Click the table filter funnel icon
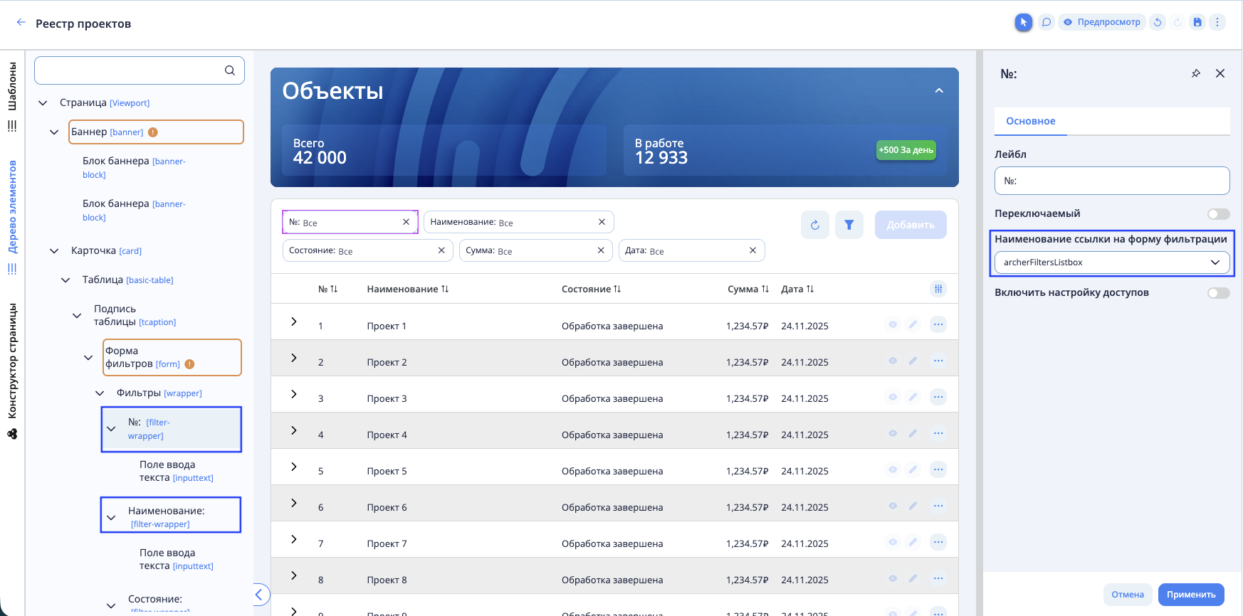This screenshot has width=1243, height=616. (x=849, y=225)
